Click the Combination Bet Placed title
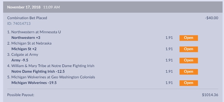Image resolution: width=224 pixels, height=102 pixels. pos(27,18)
